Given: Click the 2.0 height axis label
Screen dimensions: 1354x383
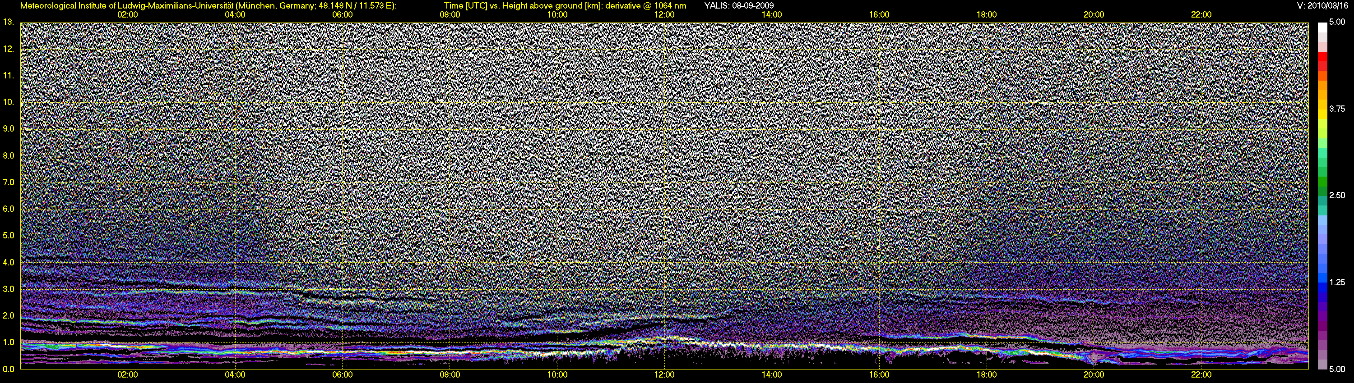Looking at the screenshot, I should point(8,316).
